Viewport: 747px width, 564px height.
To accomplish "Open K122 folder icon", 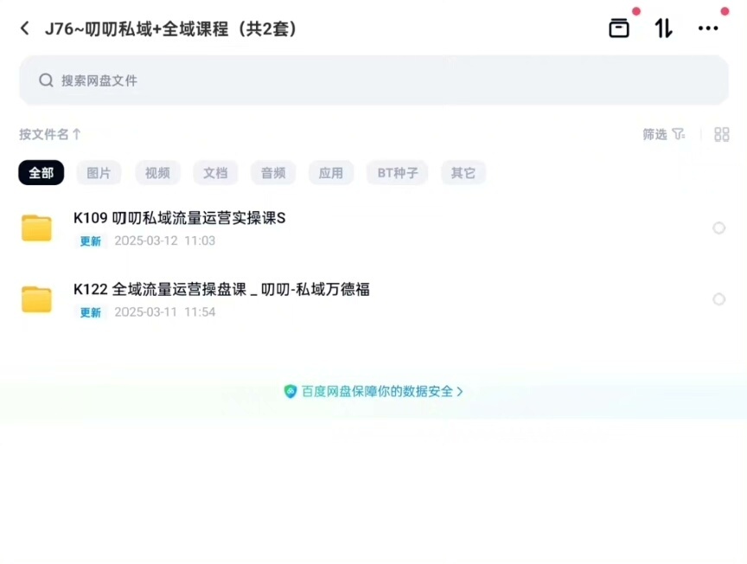I will 36,299.
